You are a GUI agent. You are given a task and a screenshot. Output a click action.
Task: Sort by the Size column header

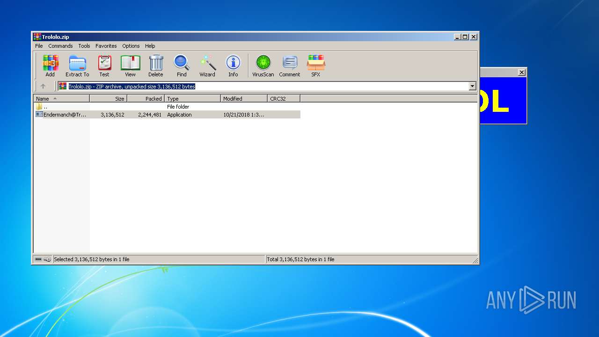point(108,99)
